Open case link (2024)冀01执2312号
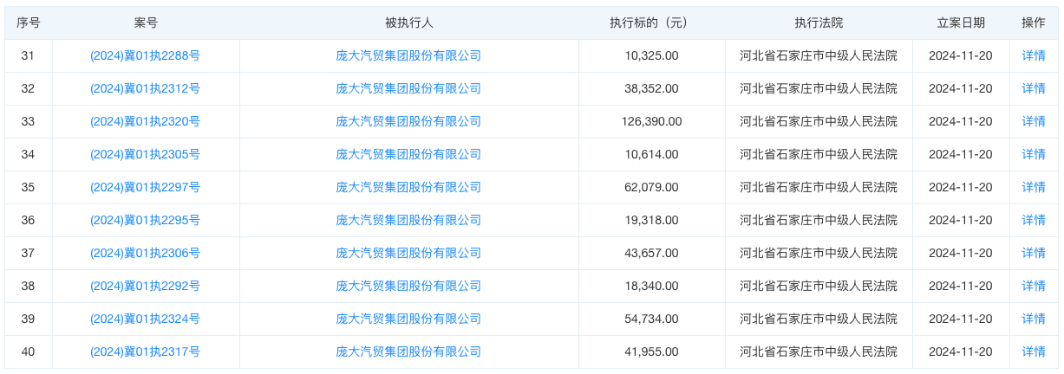This screenshot has height=374, width=1064. tap(146, 88)
